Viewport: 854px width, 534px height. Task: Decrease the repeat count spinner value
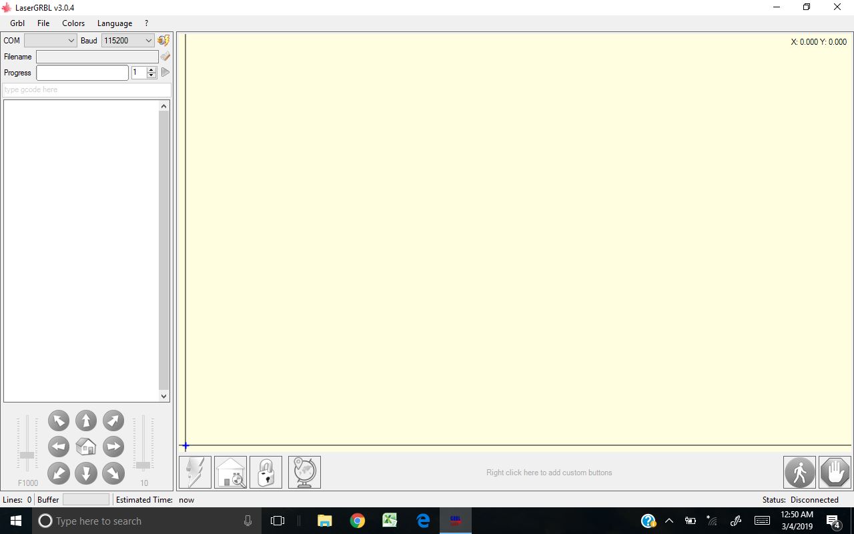pyautogui.click(x=151, y=75)
